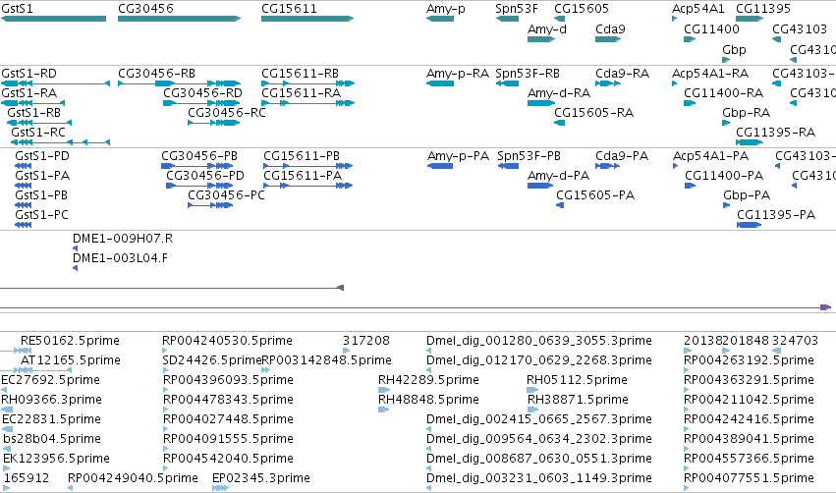The image size is (836, 493).
Task: Select the Amy-p-PA protein bar
Action: (440, 166)
